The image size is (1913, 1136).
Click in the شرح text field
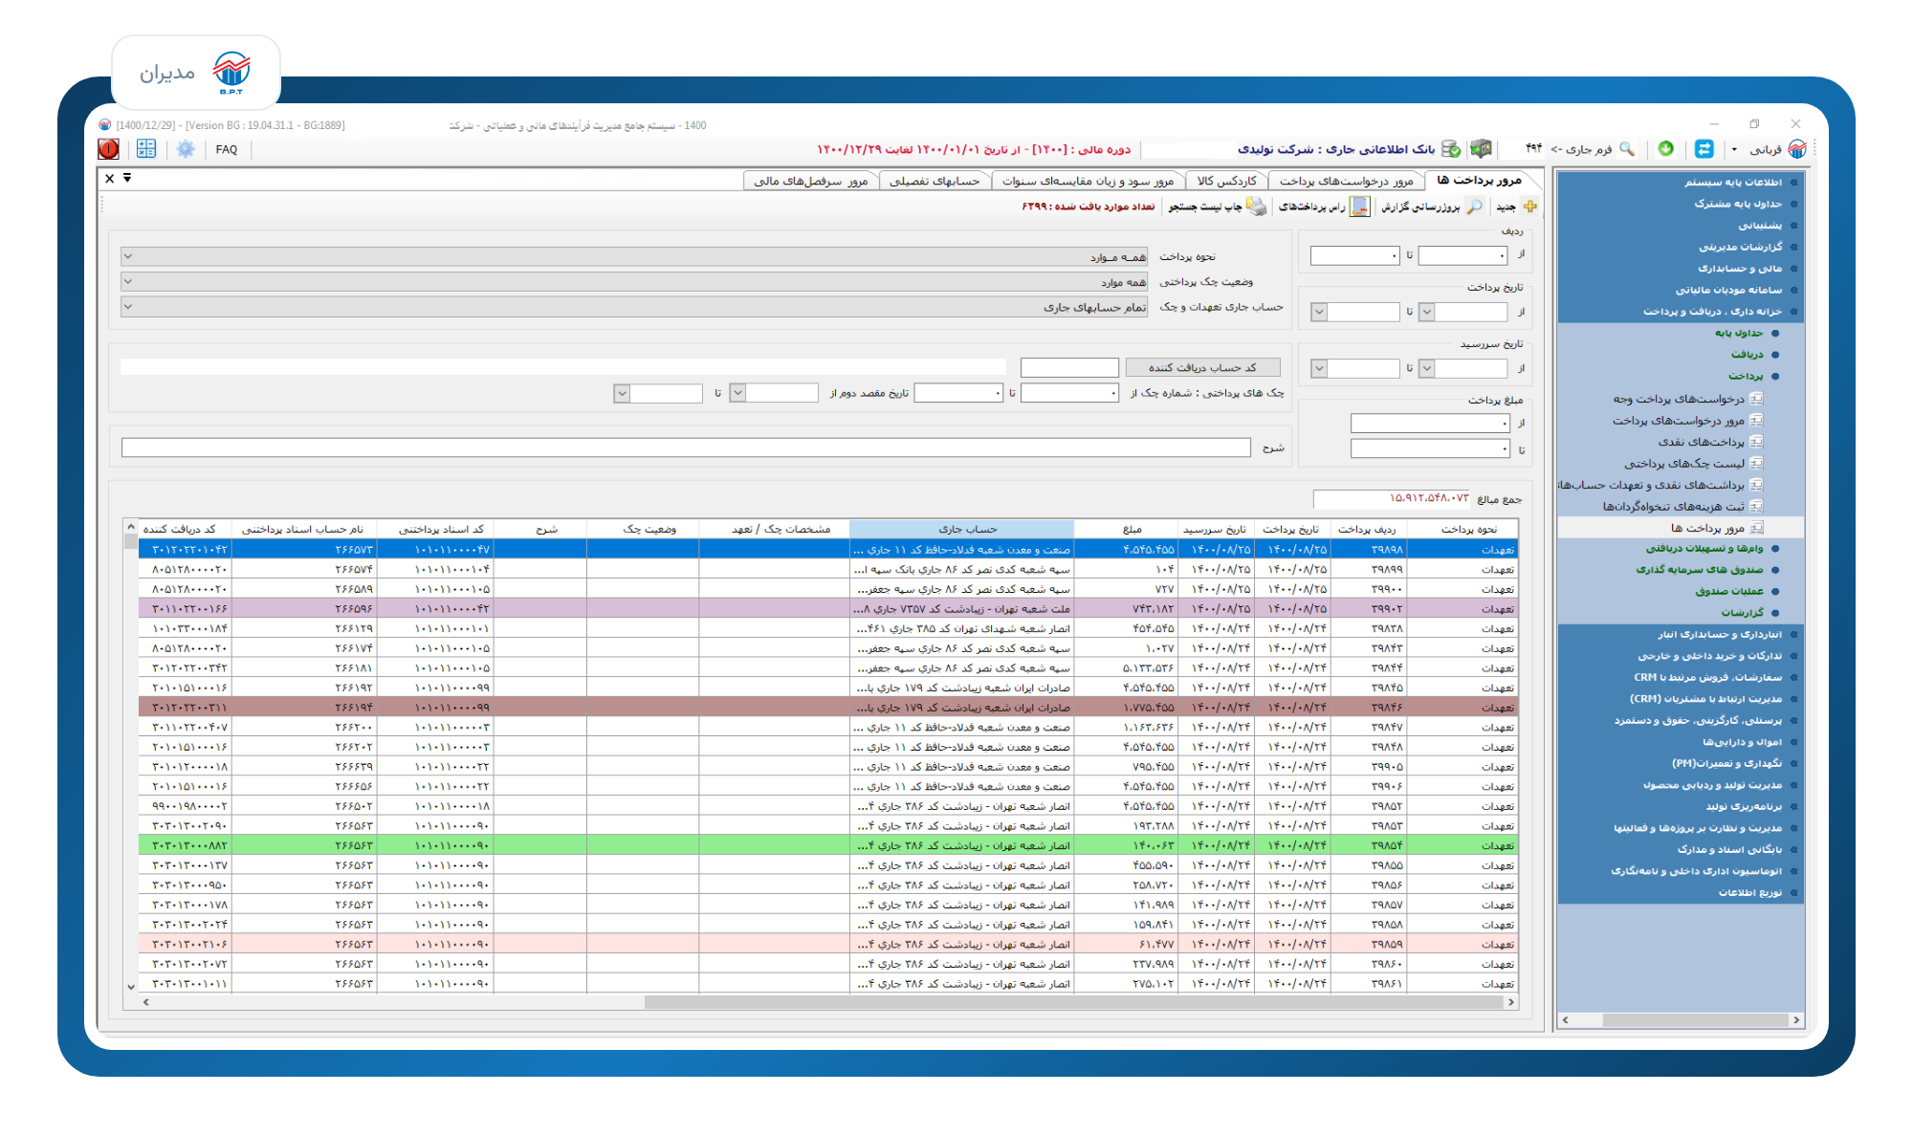click(x=686, y=448)
